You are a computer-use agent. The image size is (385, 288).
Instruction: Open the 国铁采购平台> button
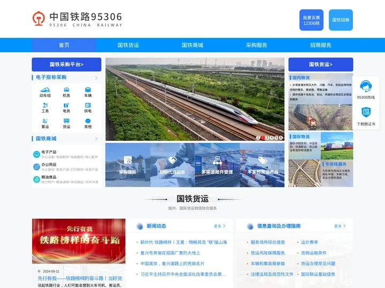coord(66,65)
